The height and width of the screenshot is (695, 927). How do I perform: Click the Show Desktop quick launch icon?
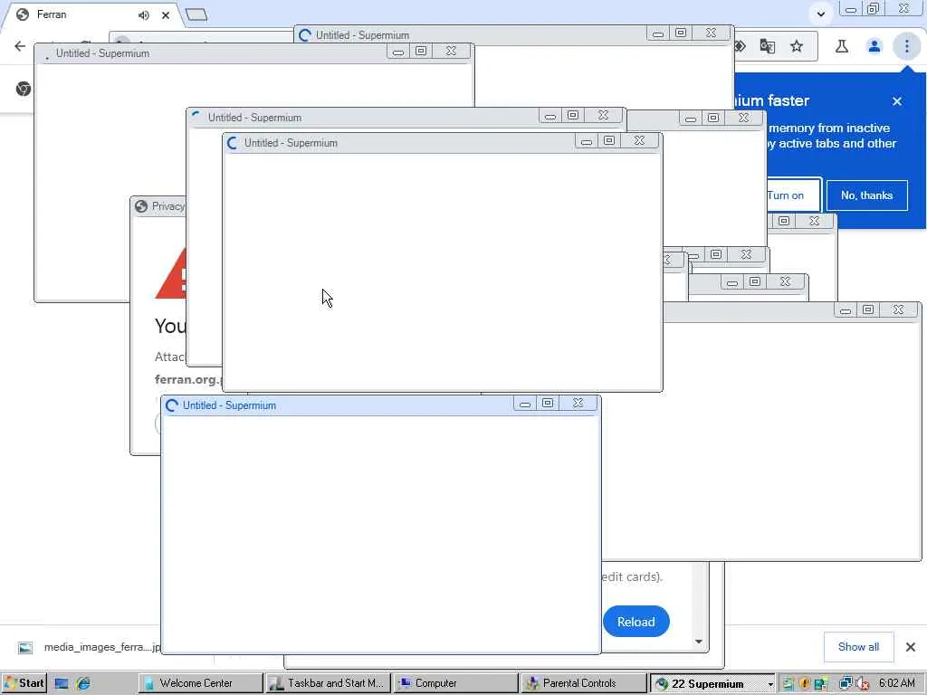[x=61, y=684]
